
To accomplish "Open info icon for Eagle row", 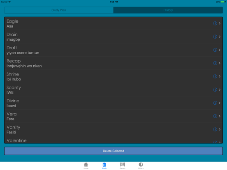I will (215, 23).
